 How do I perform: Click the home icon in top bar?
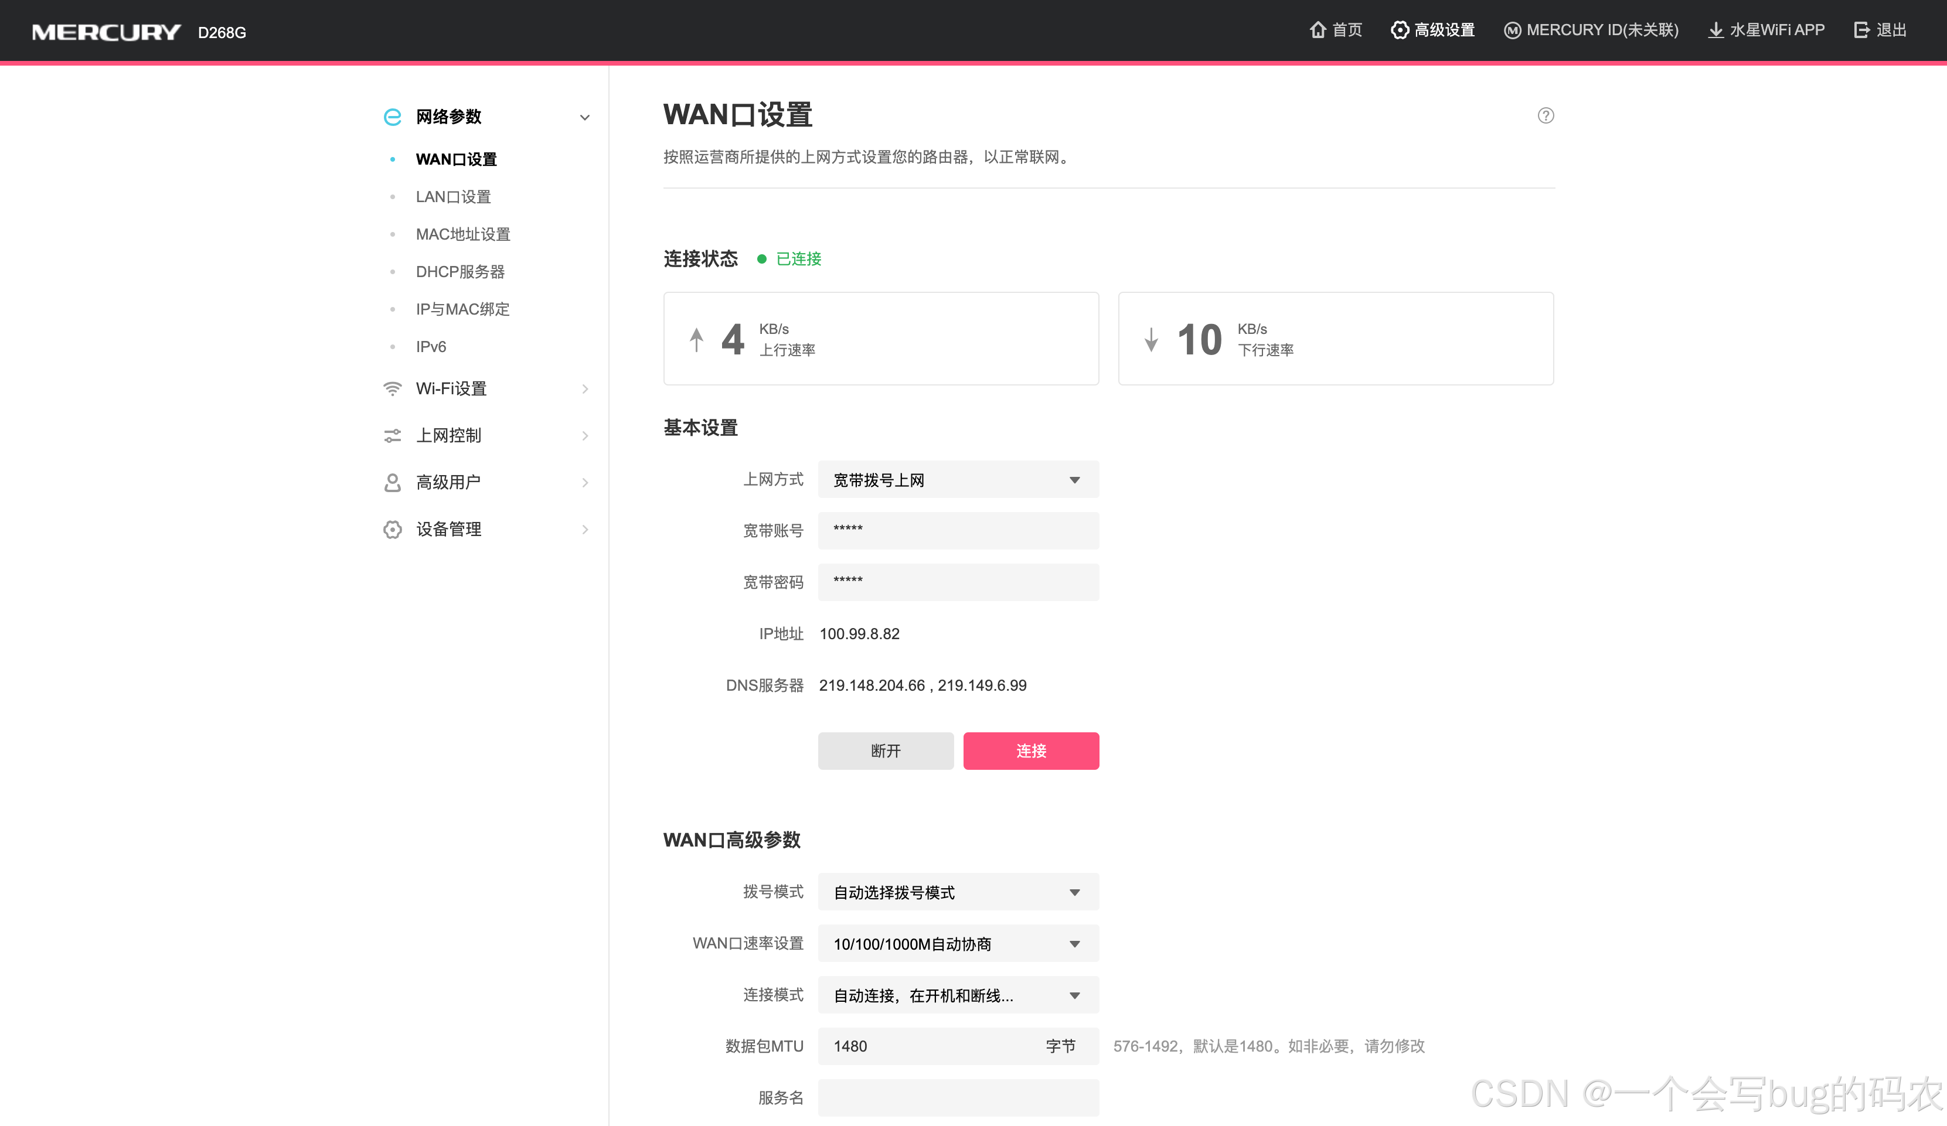(x=1318, y=30)
